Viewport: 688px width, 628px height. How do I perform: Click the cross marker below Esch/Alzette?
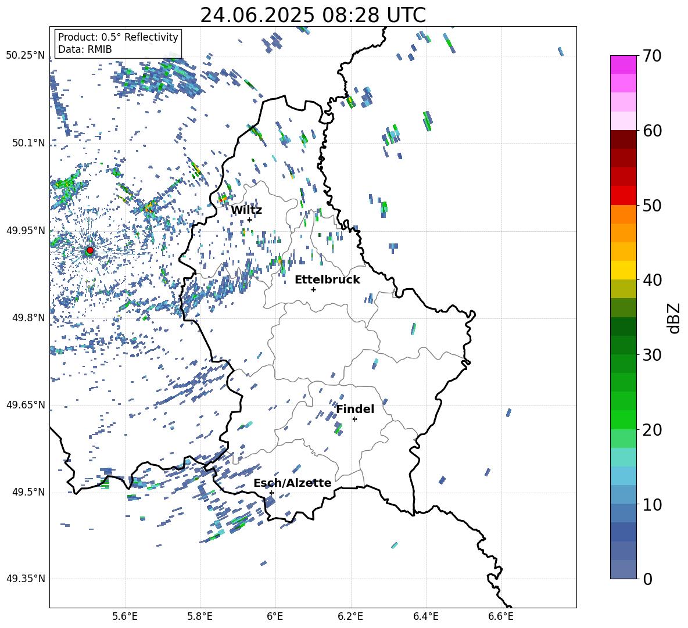tap(271, 493)
